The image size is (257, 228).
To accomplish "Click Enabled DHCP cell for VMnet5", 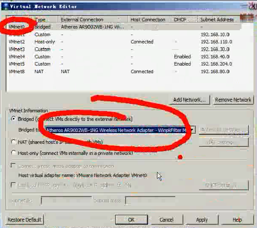I will point(182,64).
